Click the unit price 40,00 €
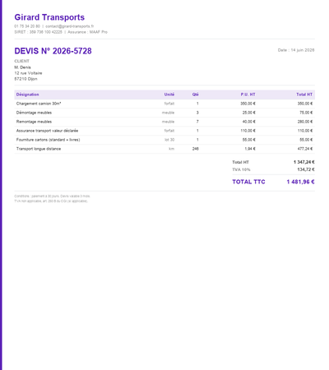The height and width of the screenshot is (370, 329). point(249,122)
